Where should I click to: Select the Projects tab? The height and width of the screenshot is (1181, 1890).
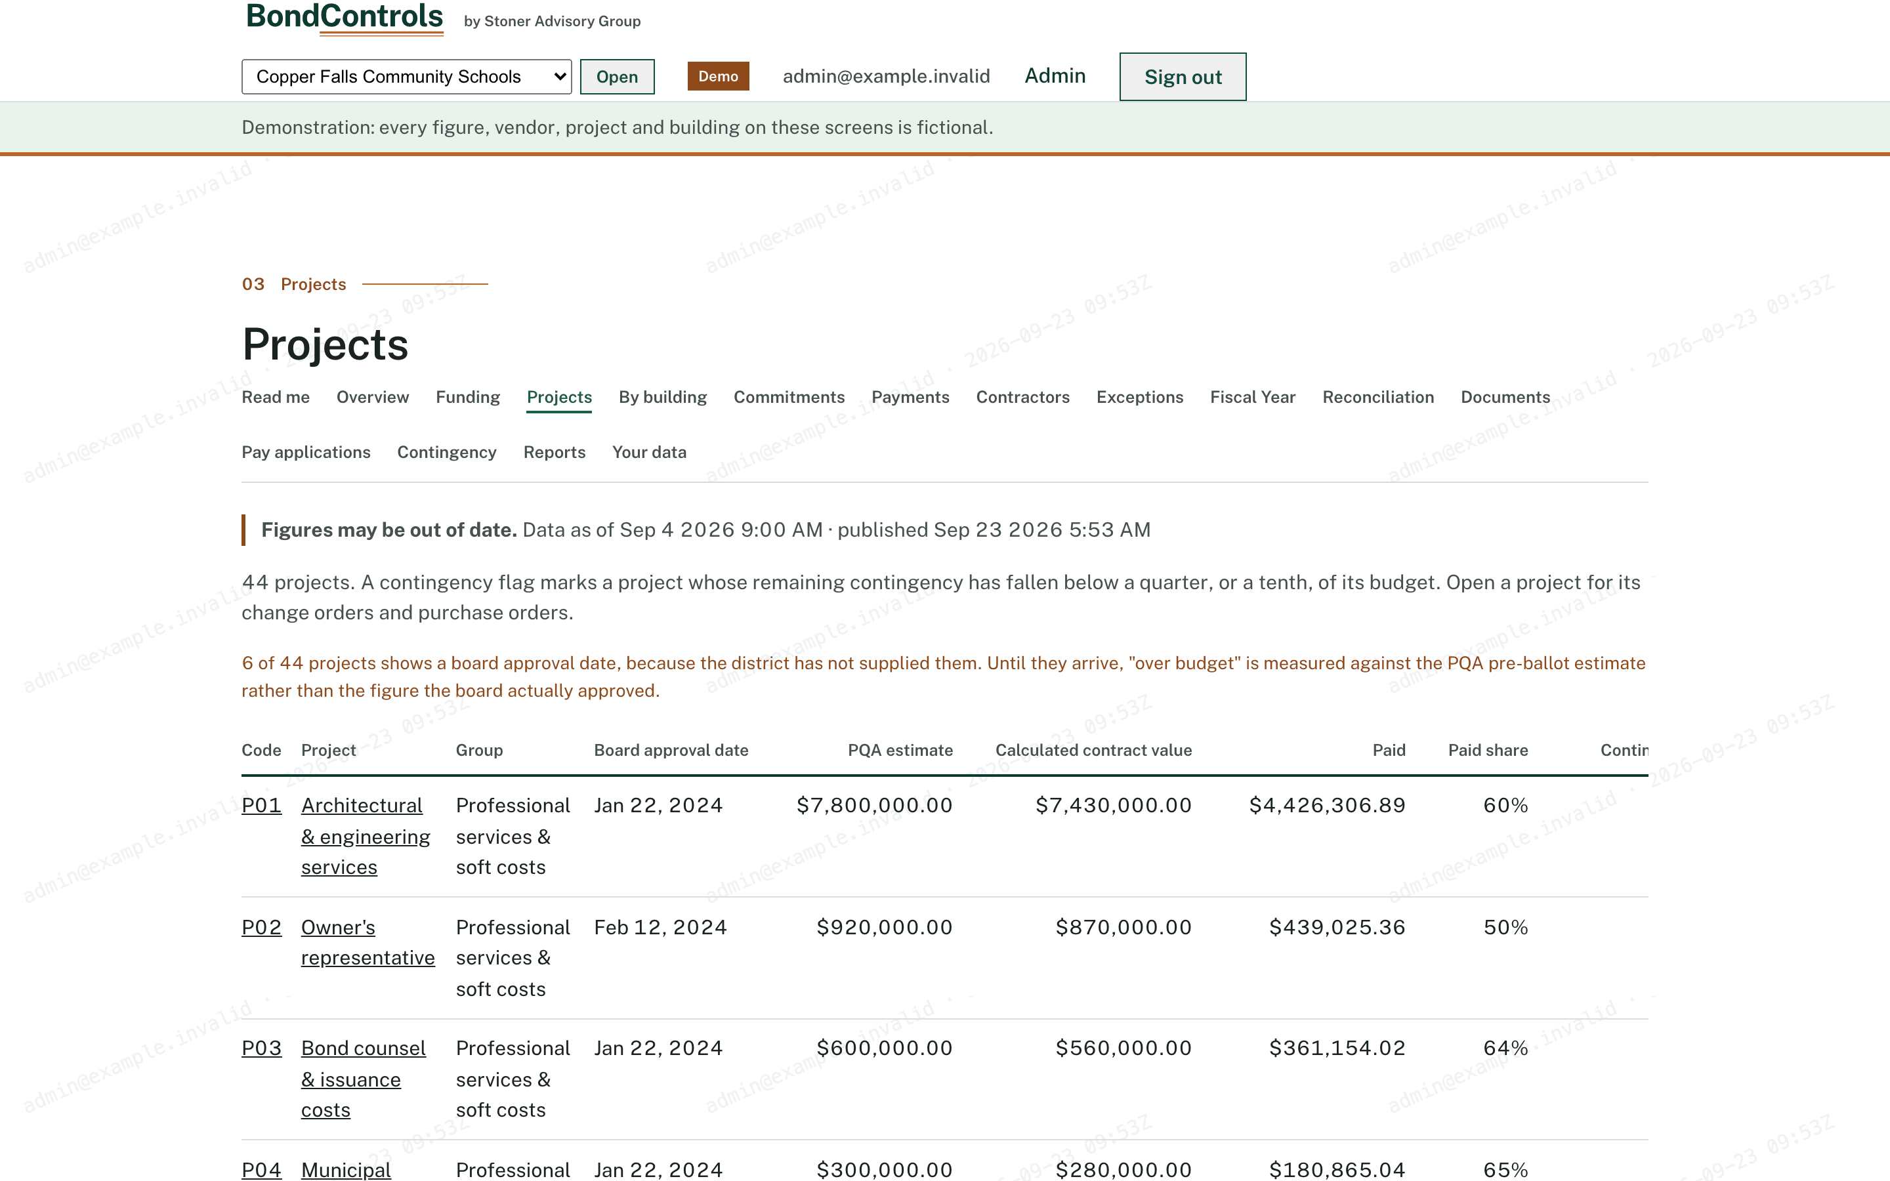pos(559,397)
